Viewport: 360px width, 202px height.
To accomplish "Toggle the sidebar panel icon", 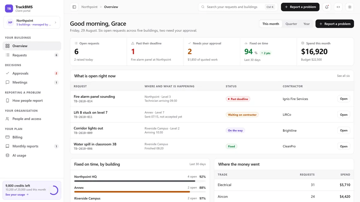I will (x=74, y=7).
